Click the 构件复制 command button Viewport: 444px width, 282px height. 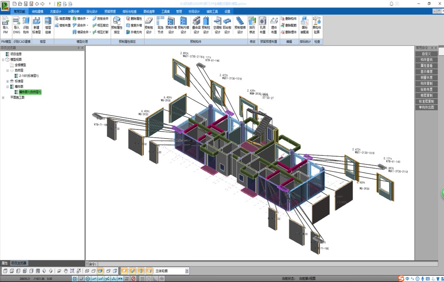[426, 83]
